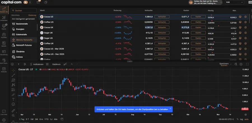Select the Indizes watchlist
The height and width of the screenshot is (123, 252).
(x=24, y=57)
